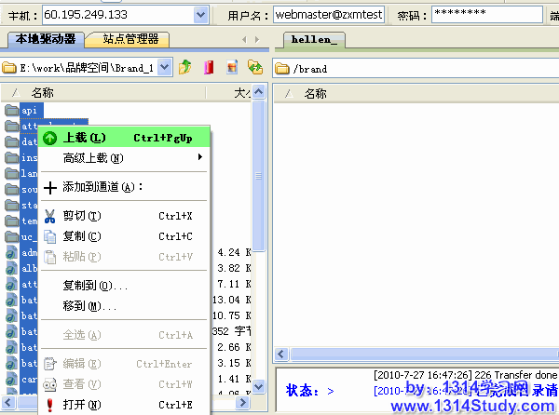559x415 pixels.
Task: Click the red bookmark icon in local toolbar
Action: 208,67
